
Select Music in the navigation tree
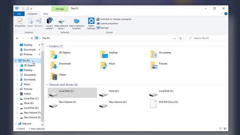click(x=27, y=84)
